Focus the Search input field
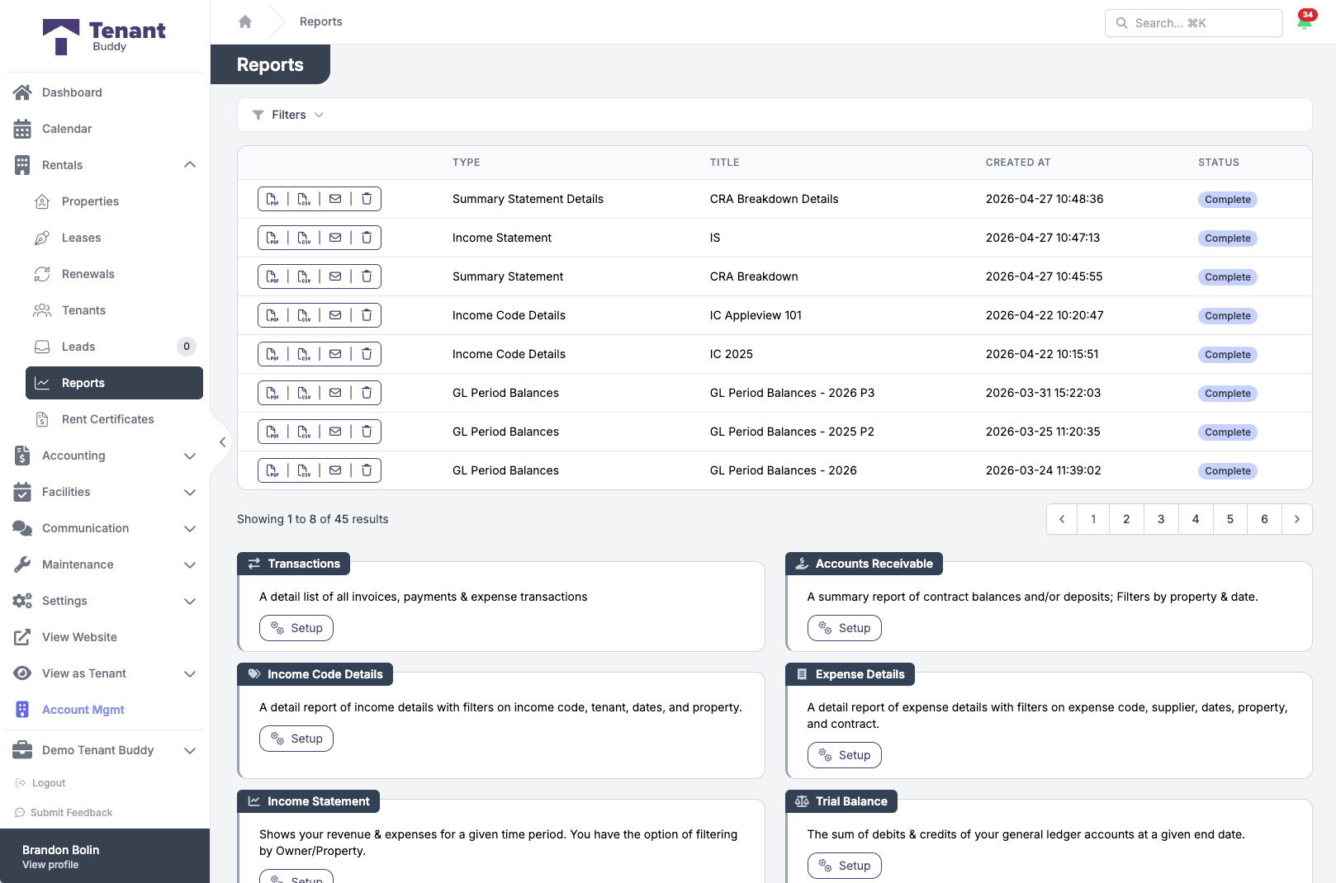Screen dimensions: 1336x883 pyautogui.click(x=1194, y=23)
